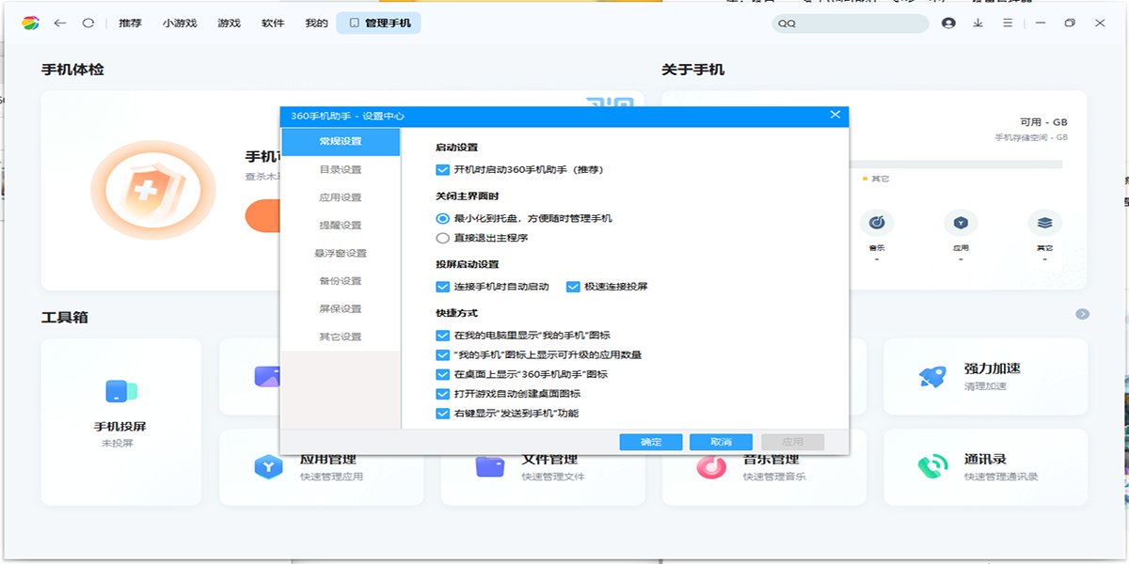Click the folder icon for 文件管理
The height and width of the screenshot is (564, 1129).
[x=490, y=466]
